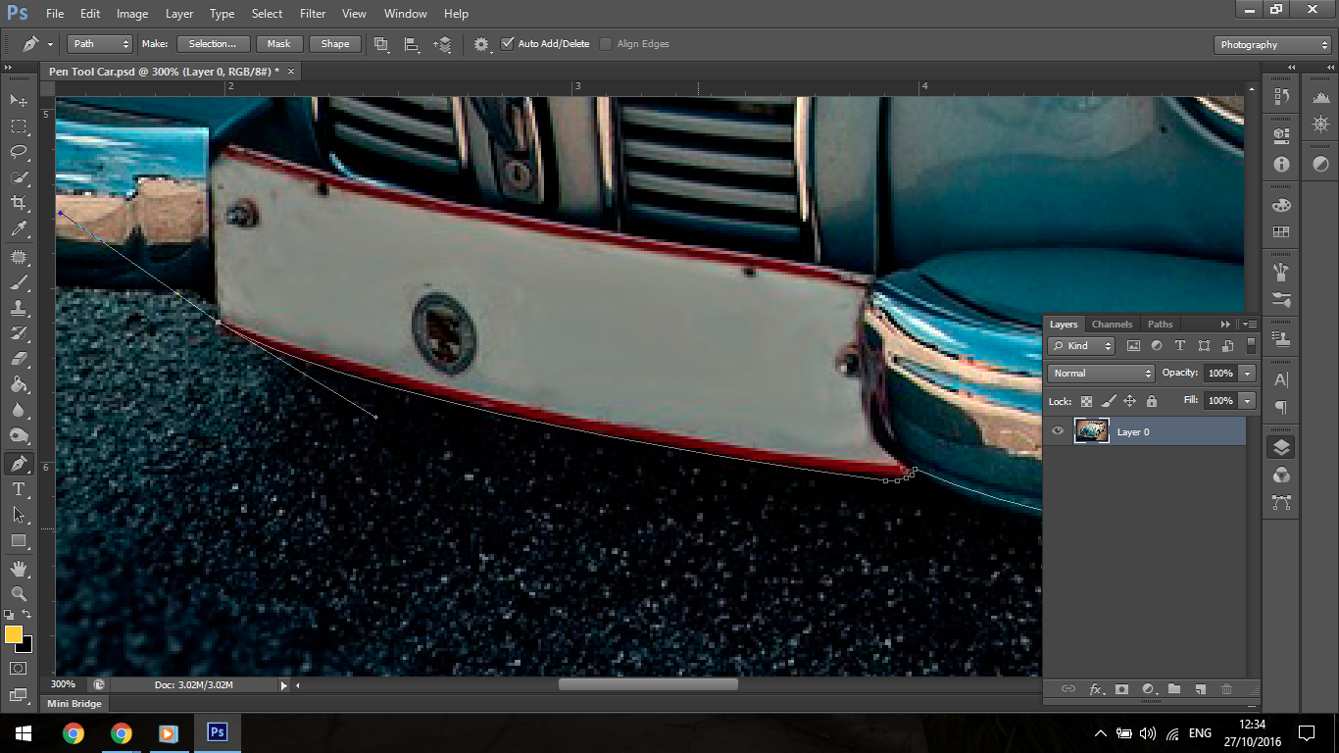Image resolution: width=1339 pixels, height=753 pixels.
Task: Toggle filter for pixel layers
Action: point(1134,346)
